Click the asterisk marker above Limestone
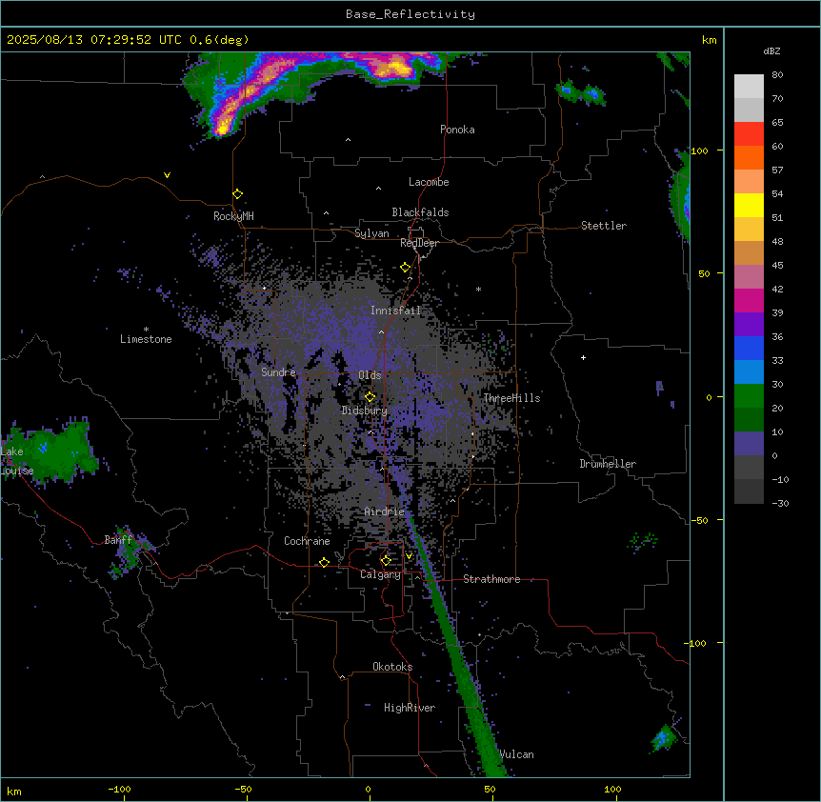The width and height of the screenshot is (821, 802). tap(146, 330)
